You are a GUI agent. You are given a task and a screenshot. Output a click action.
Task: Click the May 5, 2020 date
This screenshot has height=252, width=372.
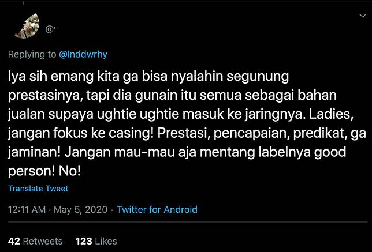(x=80, y=209)
